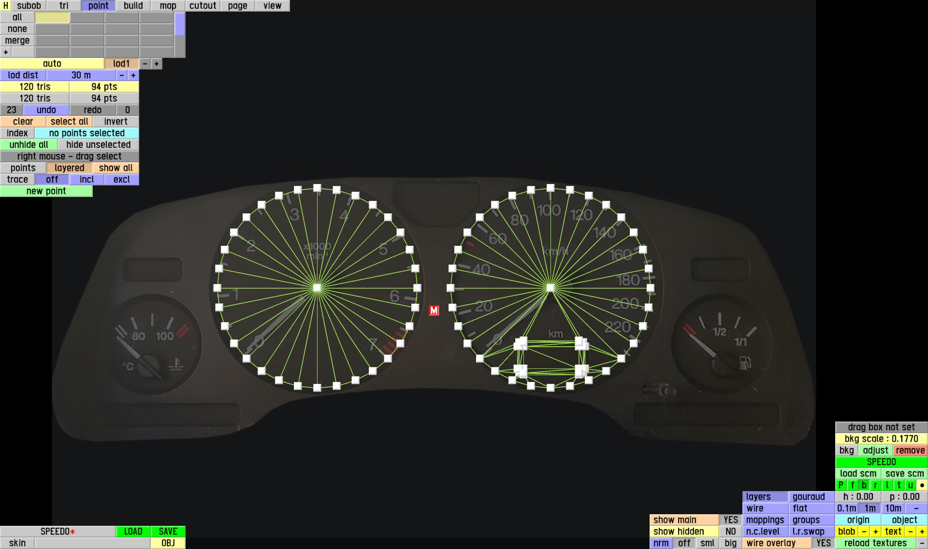Click the dot view button
928x549 pixels.
[922, 485]
